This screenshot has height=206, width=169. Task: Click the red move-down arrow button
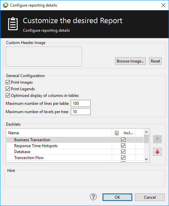click(x=157, y=152)
